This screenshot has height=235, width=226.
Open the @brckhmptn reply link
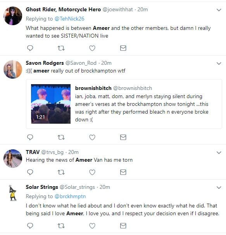tap(70, 196)
